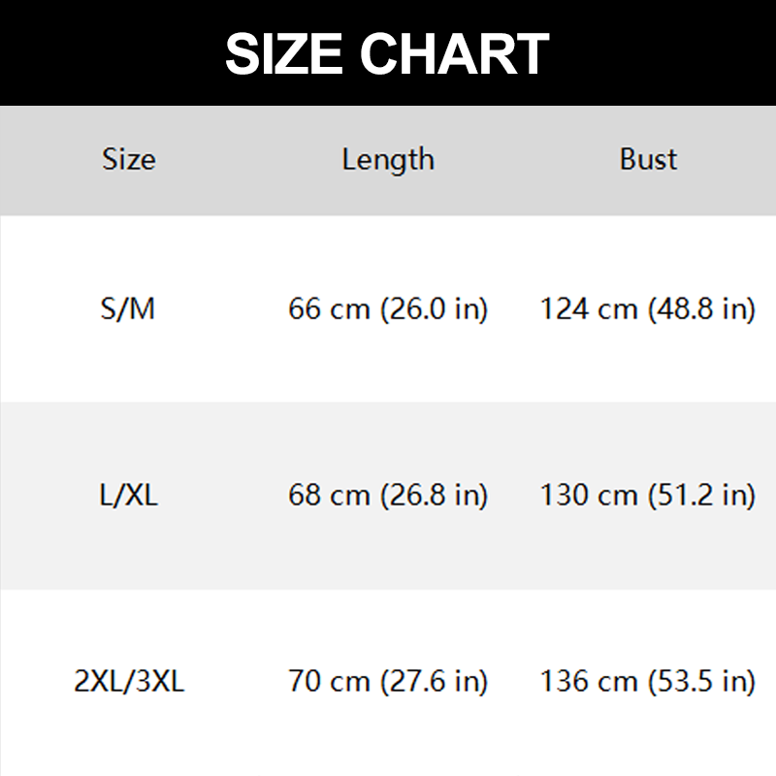The width and height of the screenshot is (776, 776).
Task: Click the SIZE CHART title text
Action: pos(387,54)
